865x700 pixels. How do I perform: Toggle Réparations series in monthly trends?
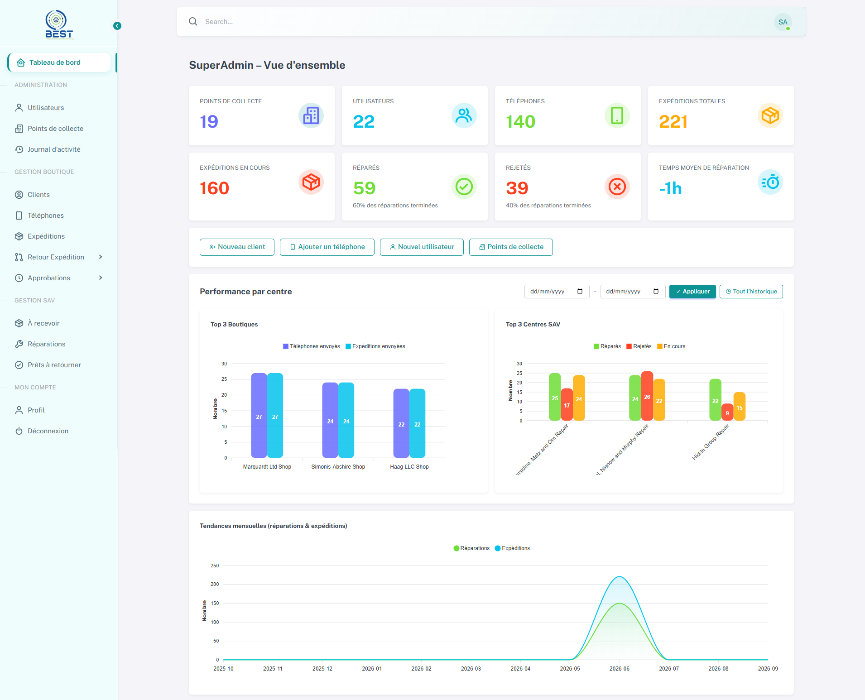click(471, 548)
